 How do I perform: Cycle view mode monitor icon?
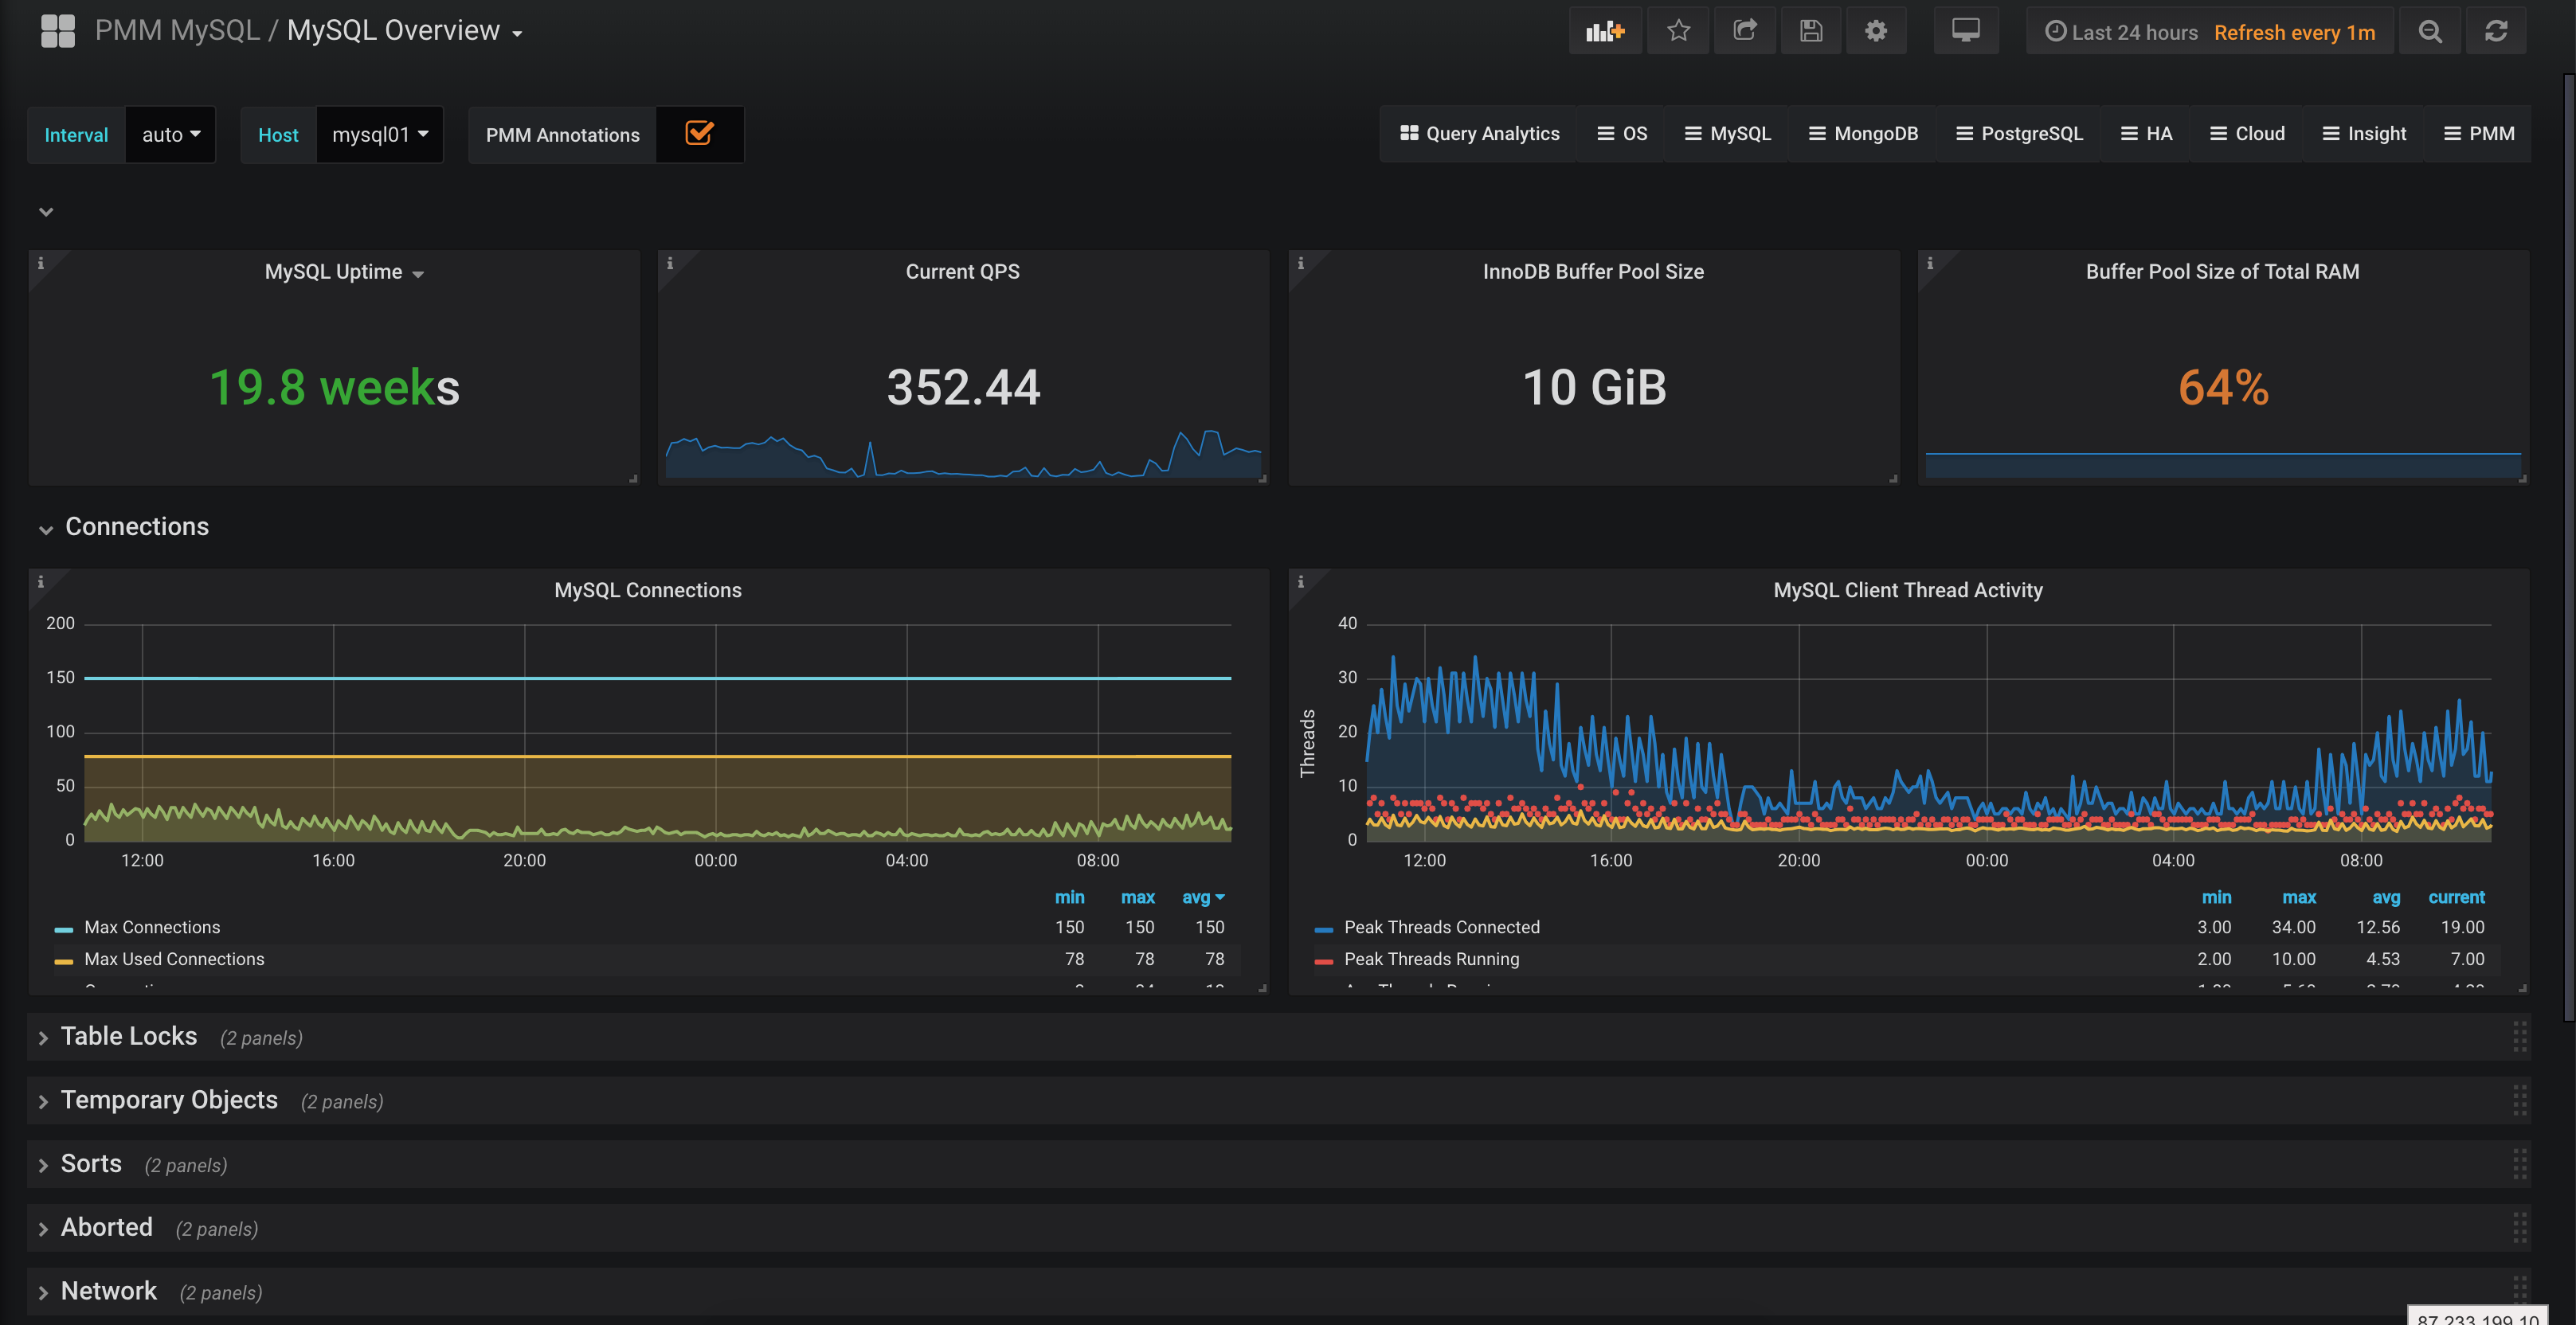tap(1966, 31)
